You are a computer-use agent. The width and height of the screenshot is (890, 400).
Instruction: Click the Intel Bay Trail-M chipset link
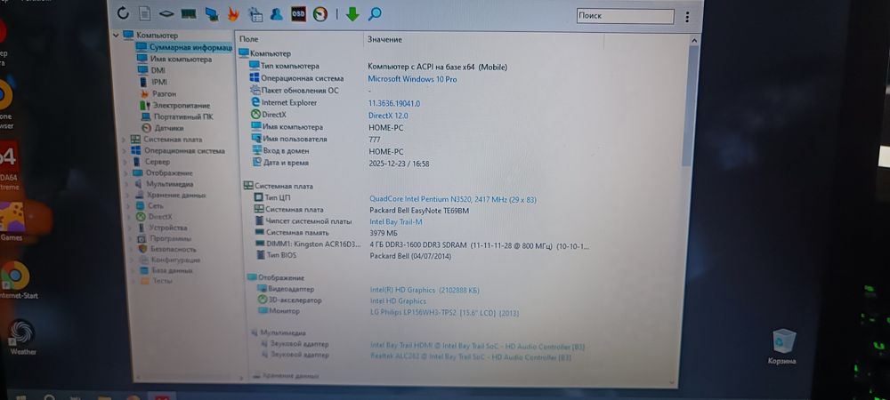point(396,222)
